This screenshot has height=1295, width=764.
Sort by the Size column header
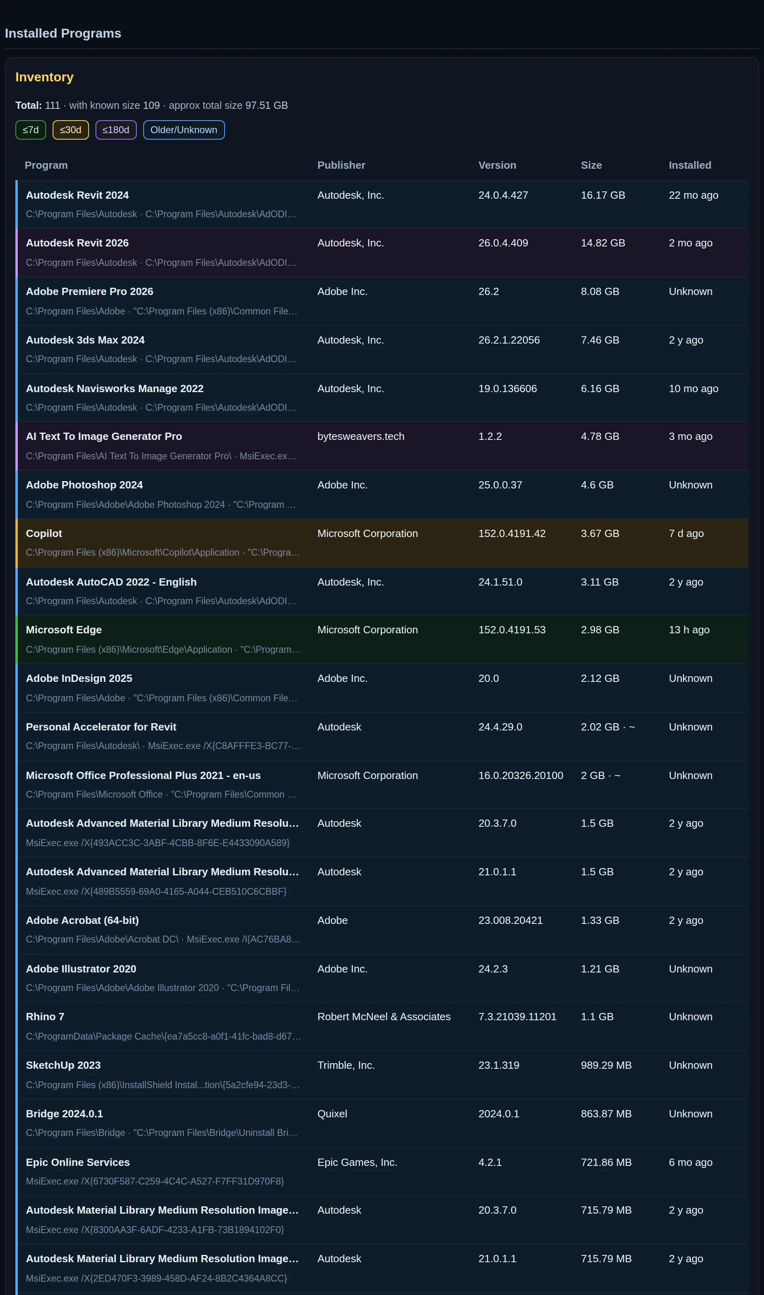click(592, 165)
